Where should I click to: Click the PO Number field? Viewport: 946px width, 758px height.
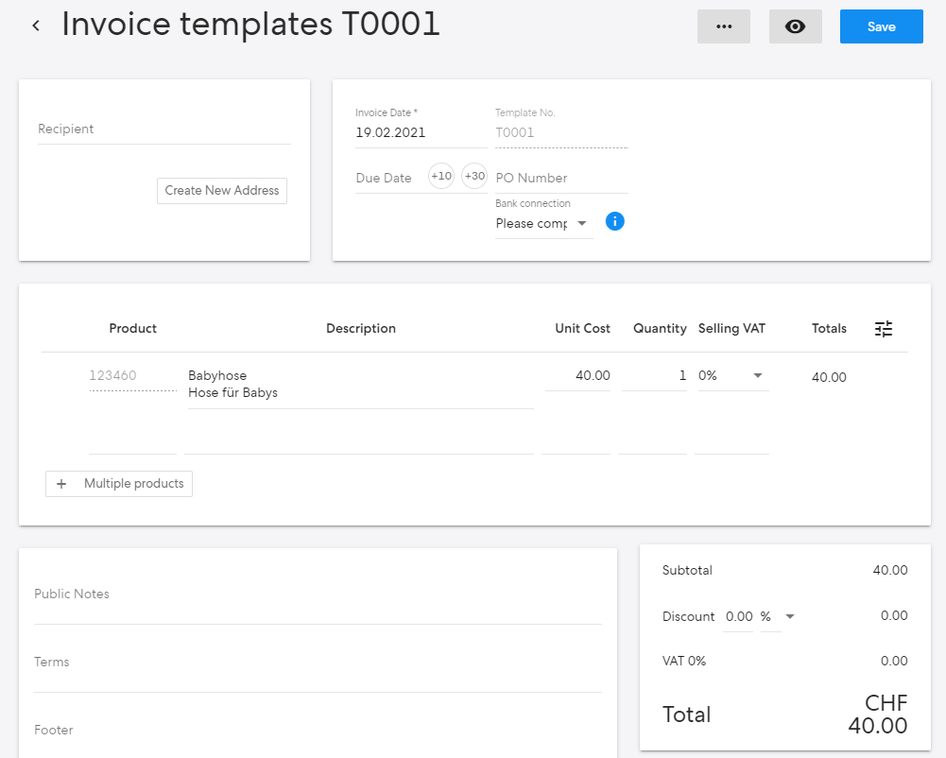pyautogui.click(x=561, y=178)
